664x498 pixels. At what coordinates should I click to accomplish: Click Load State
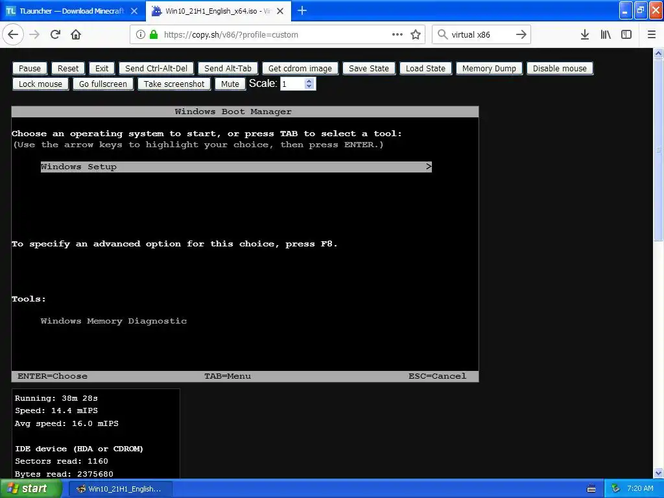point(425,68)
